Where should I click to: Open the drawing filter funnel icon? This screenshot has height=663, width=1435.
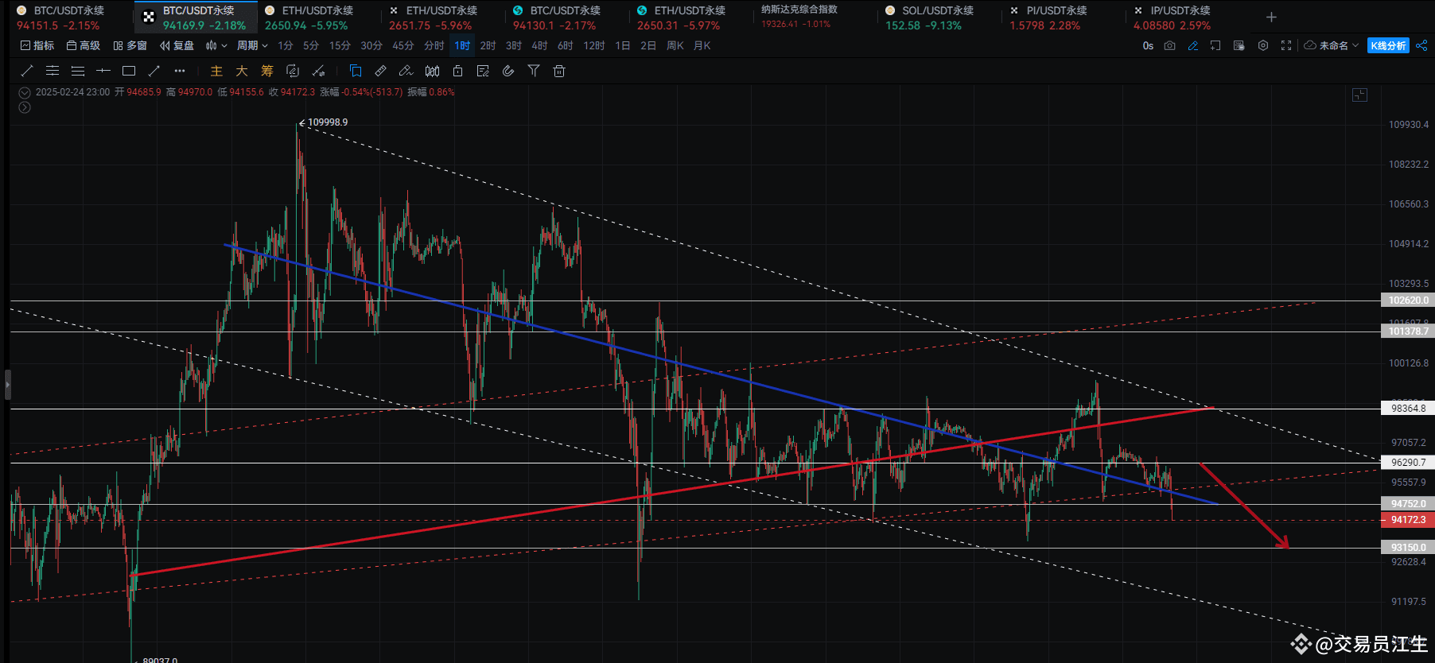click(534, 71)
